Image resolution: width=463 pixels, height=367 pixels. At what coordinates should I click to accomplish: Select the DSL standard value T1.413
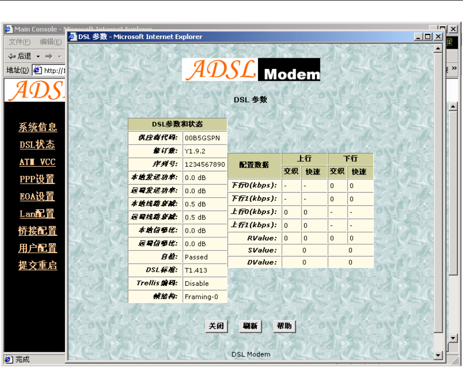pos(196,270)
